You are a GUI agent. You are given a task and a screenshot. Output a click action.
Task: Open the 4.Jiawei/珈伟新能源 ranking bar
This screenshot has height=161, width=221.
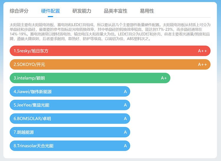[x=70, y=91]
